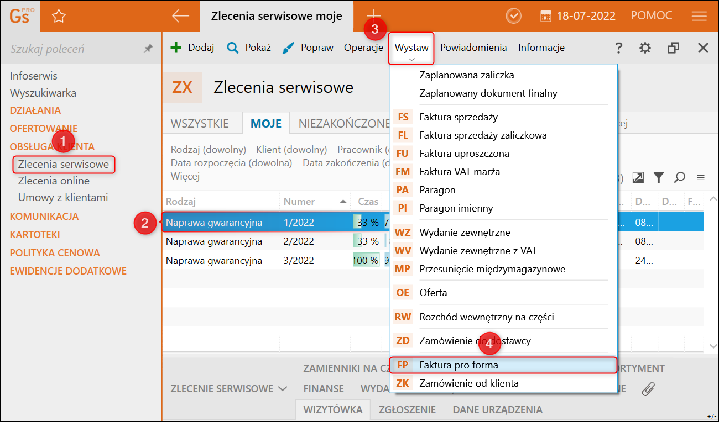
Task: Open the Operacje menu
Action: click(x=363, y=48)
